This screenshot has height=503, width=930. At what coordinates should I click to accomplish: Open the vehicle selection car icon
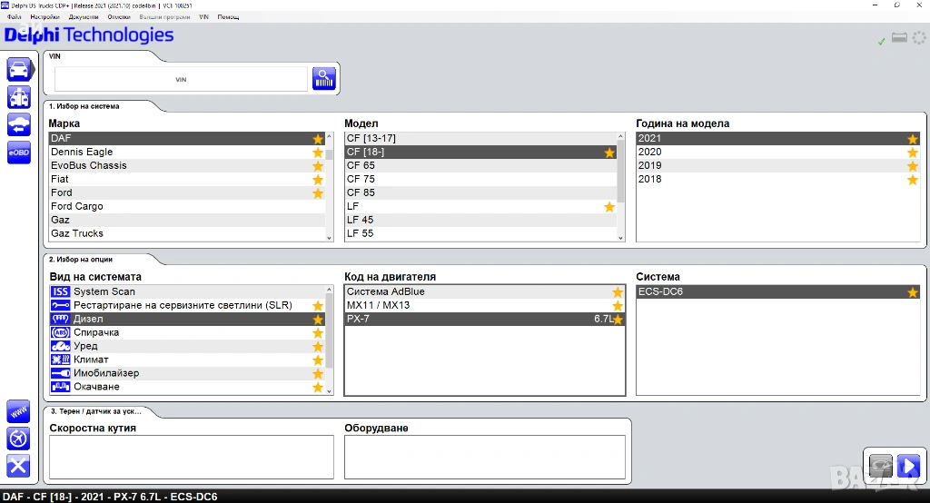pyautogui.click(x=18, y=69)
